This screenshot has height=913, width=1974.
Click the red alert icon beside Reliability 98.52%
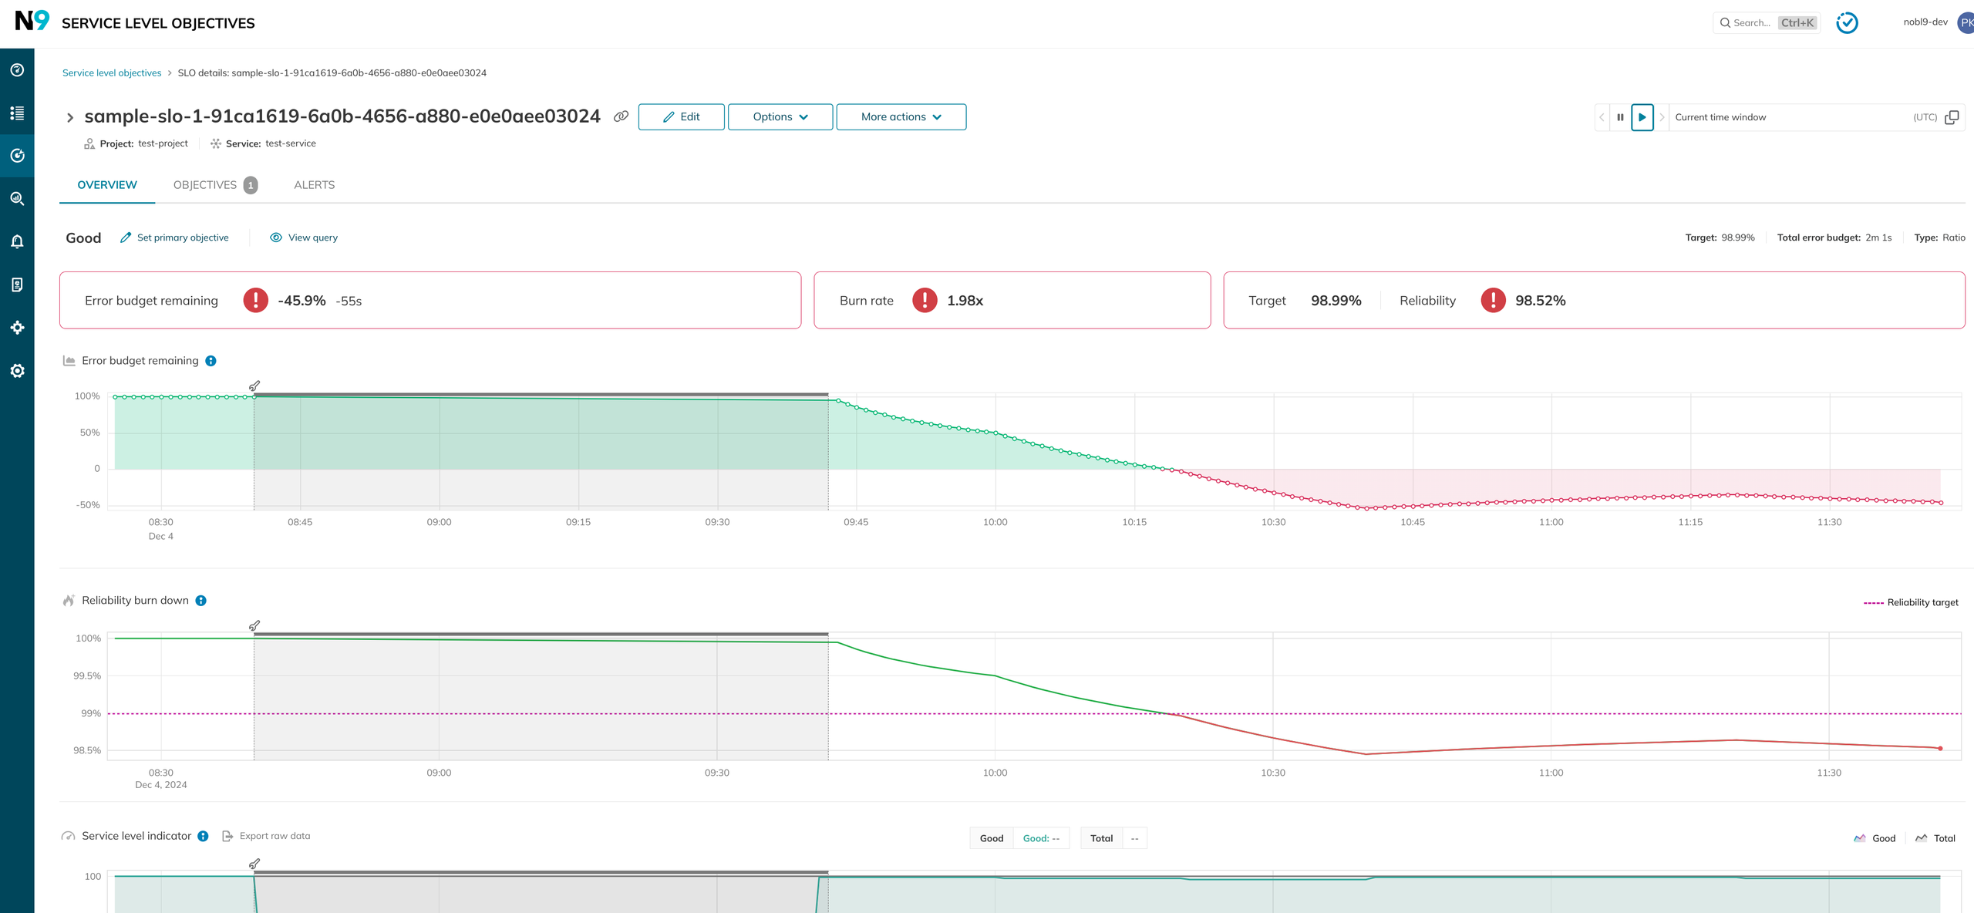1493,300
